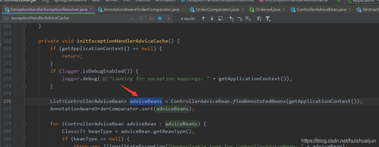Clear the search field text

[x=133, y=18]
